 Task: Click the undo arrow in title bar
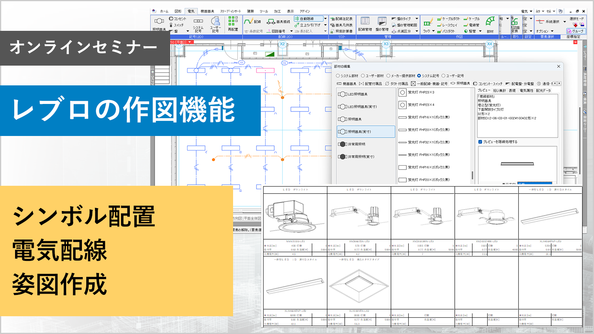(x=538, y=11)
